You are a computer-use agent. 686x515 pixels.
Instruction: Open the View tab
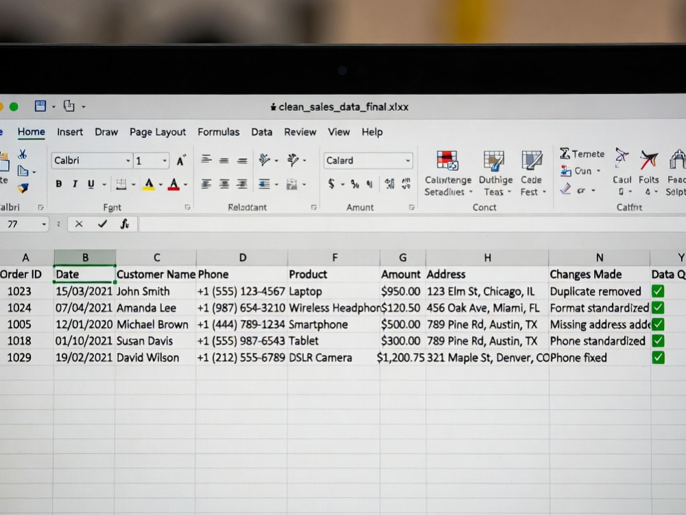point(339,132)
